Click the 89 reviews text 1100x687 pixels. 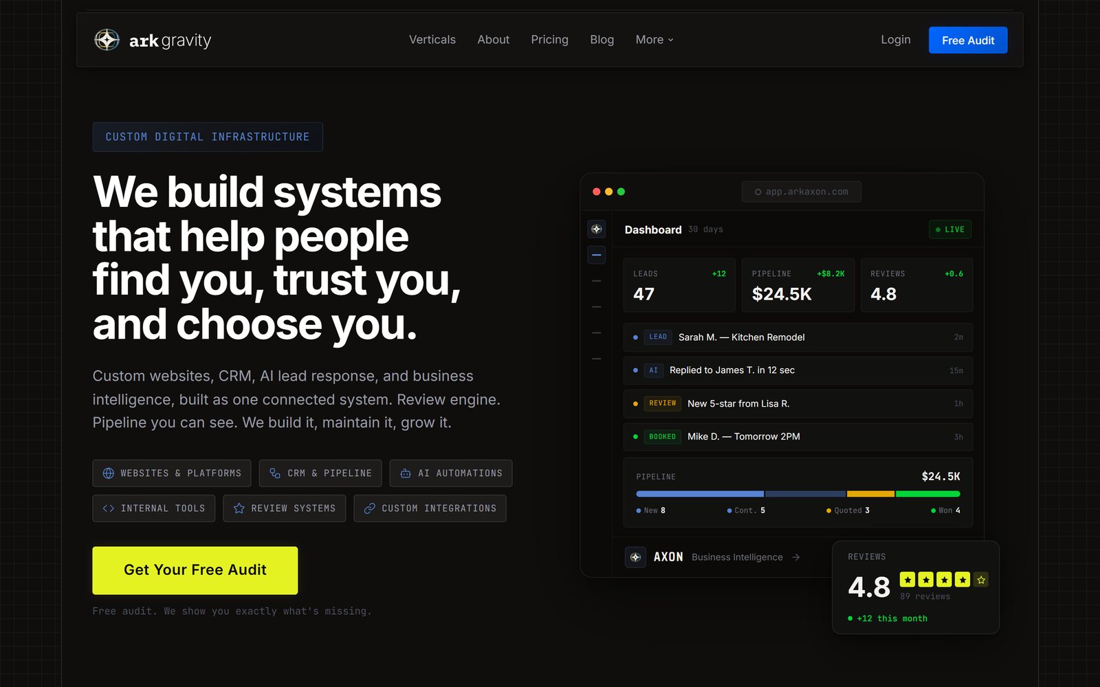coord(925,596)
